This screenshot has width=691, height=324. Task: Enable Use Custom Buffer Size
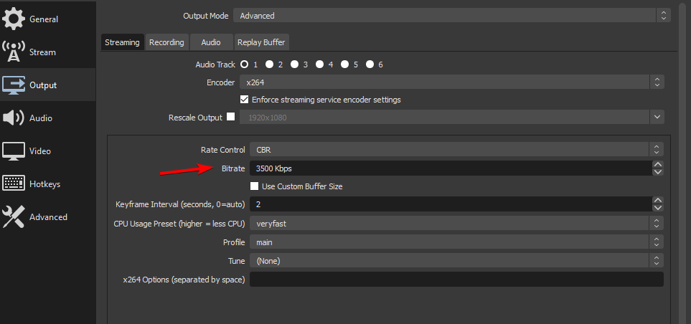[254, 186]
